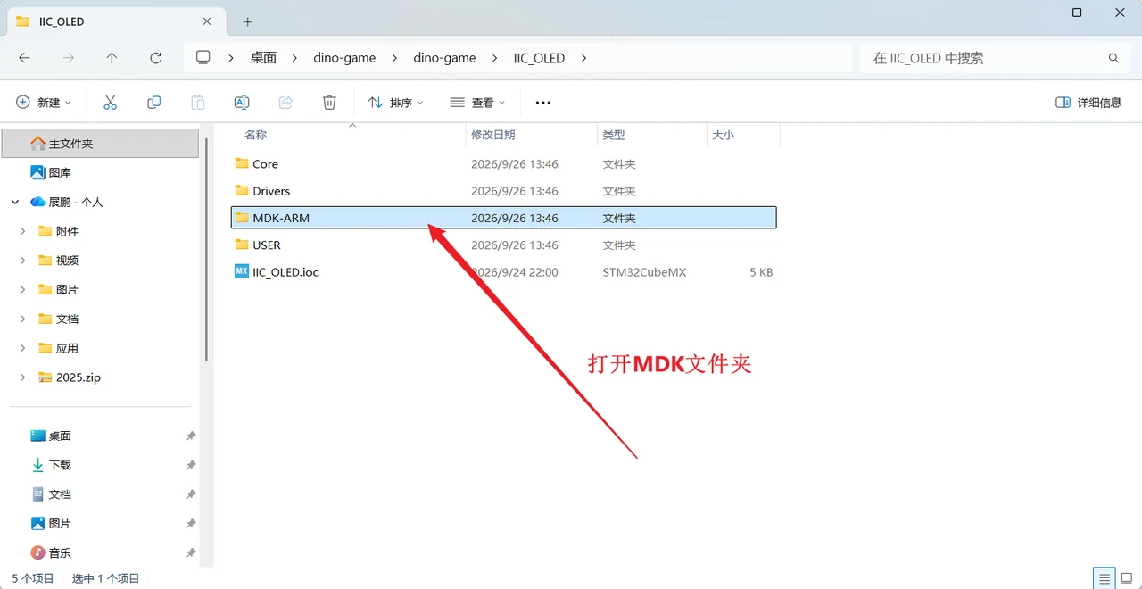Click the Rename icon in toolbar
This screenshot has height=589, width=1142.
pyautogui.click(x=242, y=103)
